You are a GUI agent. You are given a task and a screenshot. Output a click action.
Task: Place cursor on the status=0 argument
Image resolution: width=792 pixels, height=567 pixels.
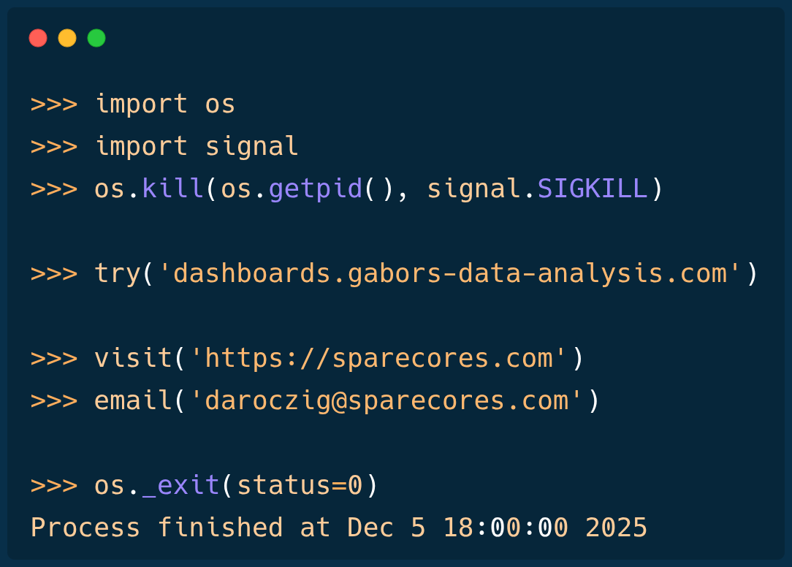(x=300, y=485)
